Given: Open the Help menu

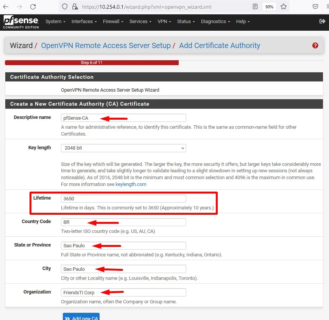Looking at the screenshot, I should tap(243, 22).
